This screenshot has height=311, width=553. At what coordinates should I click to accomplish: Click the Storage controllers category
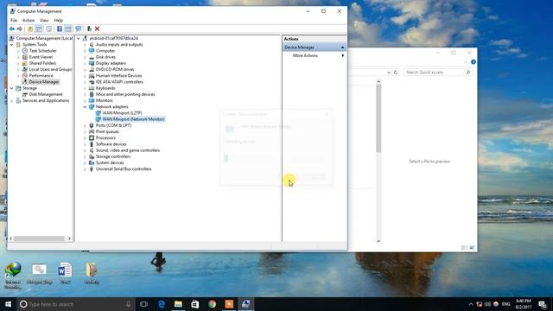coord(113,156)
